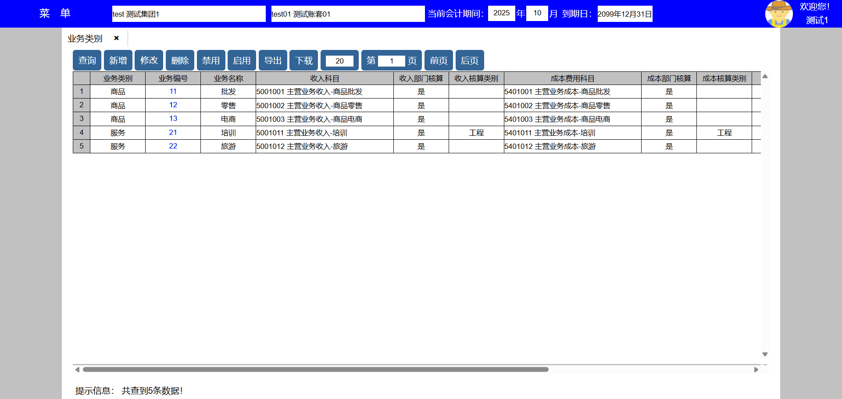This screenshot has width=842, height=399.
Task: Export data with the 导出 button
Action: (x=273, y=60)
